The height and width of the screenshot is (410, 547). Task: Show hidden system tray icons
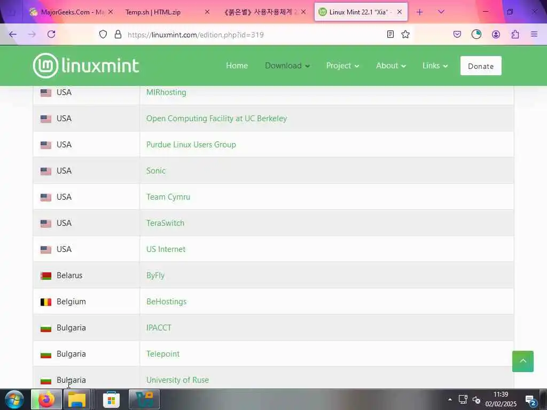(450, 399)
